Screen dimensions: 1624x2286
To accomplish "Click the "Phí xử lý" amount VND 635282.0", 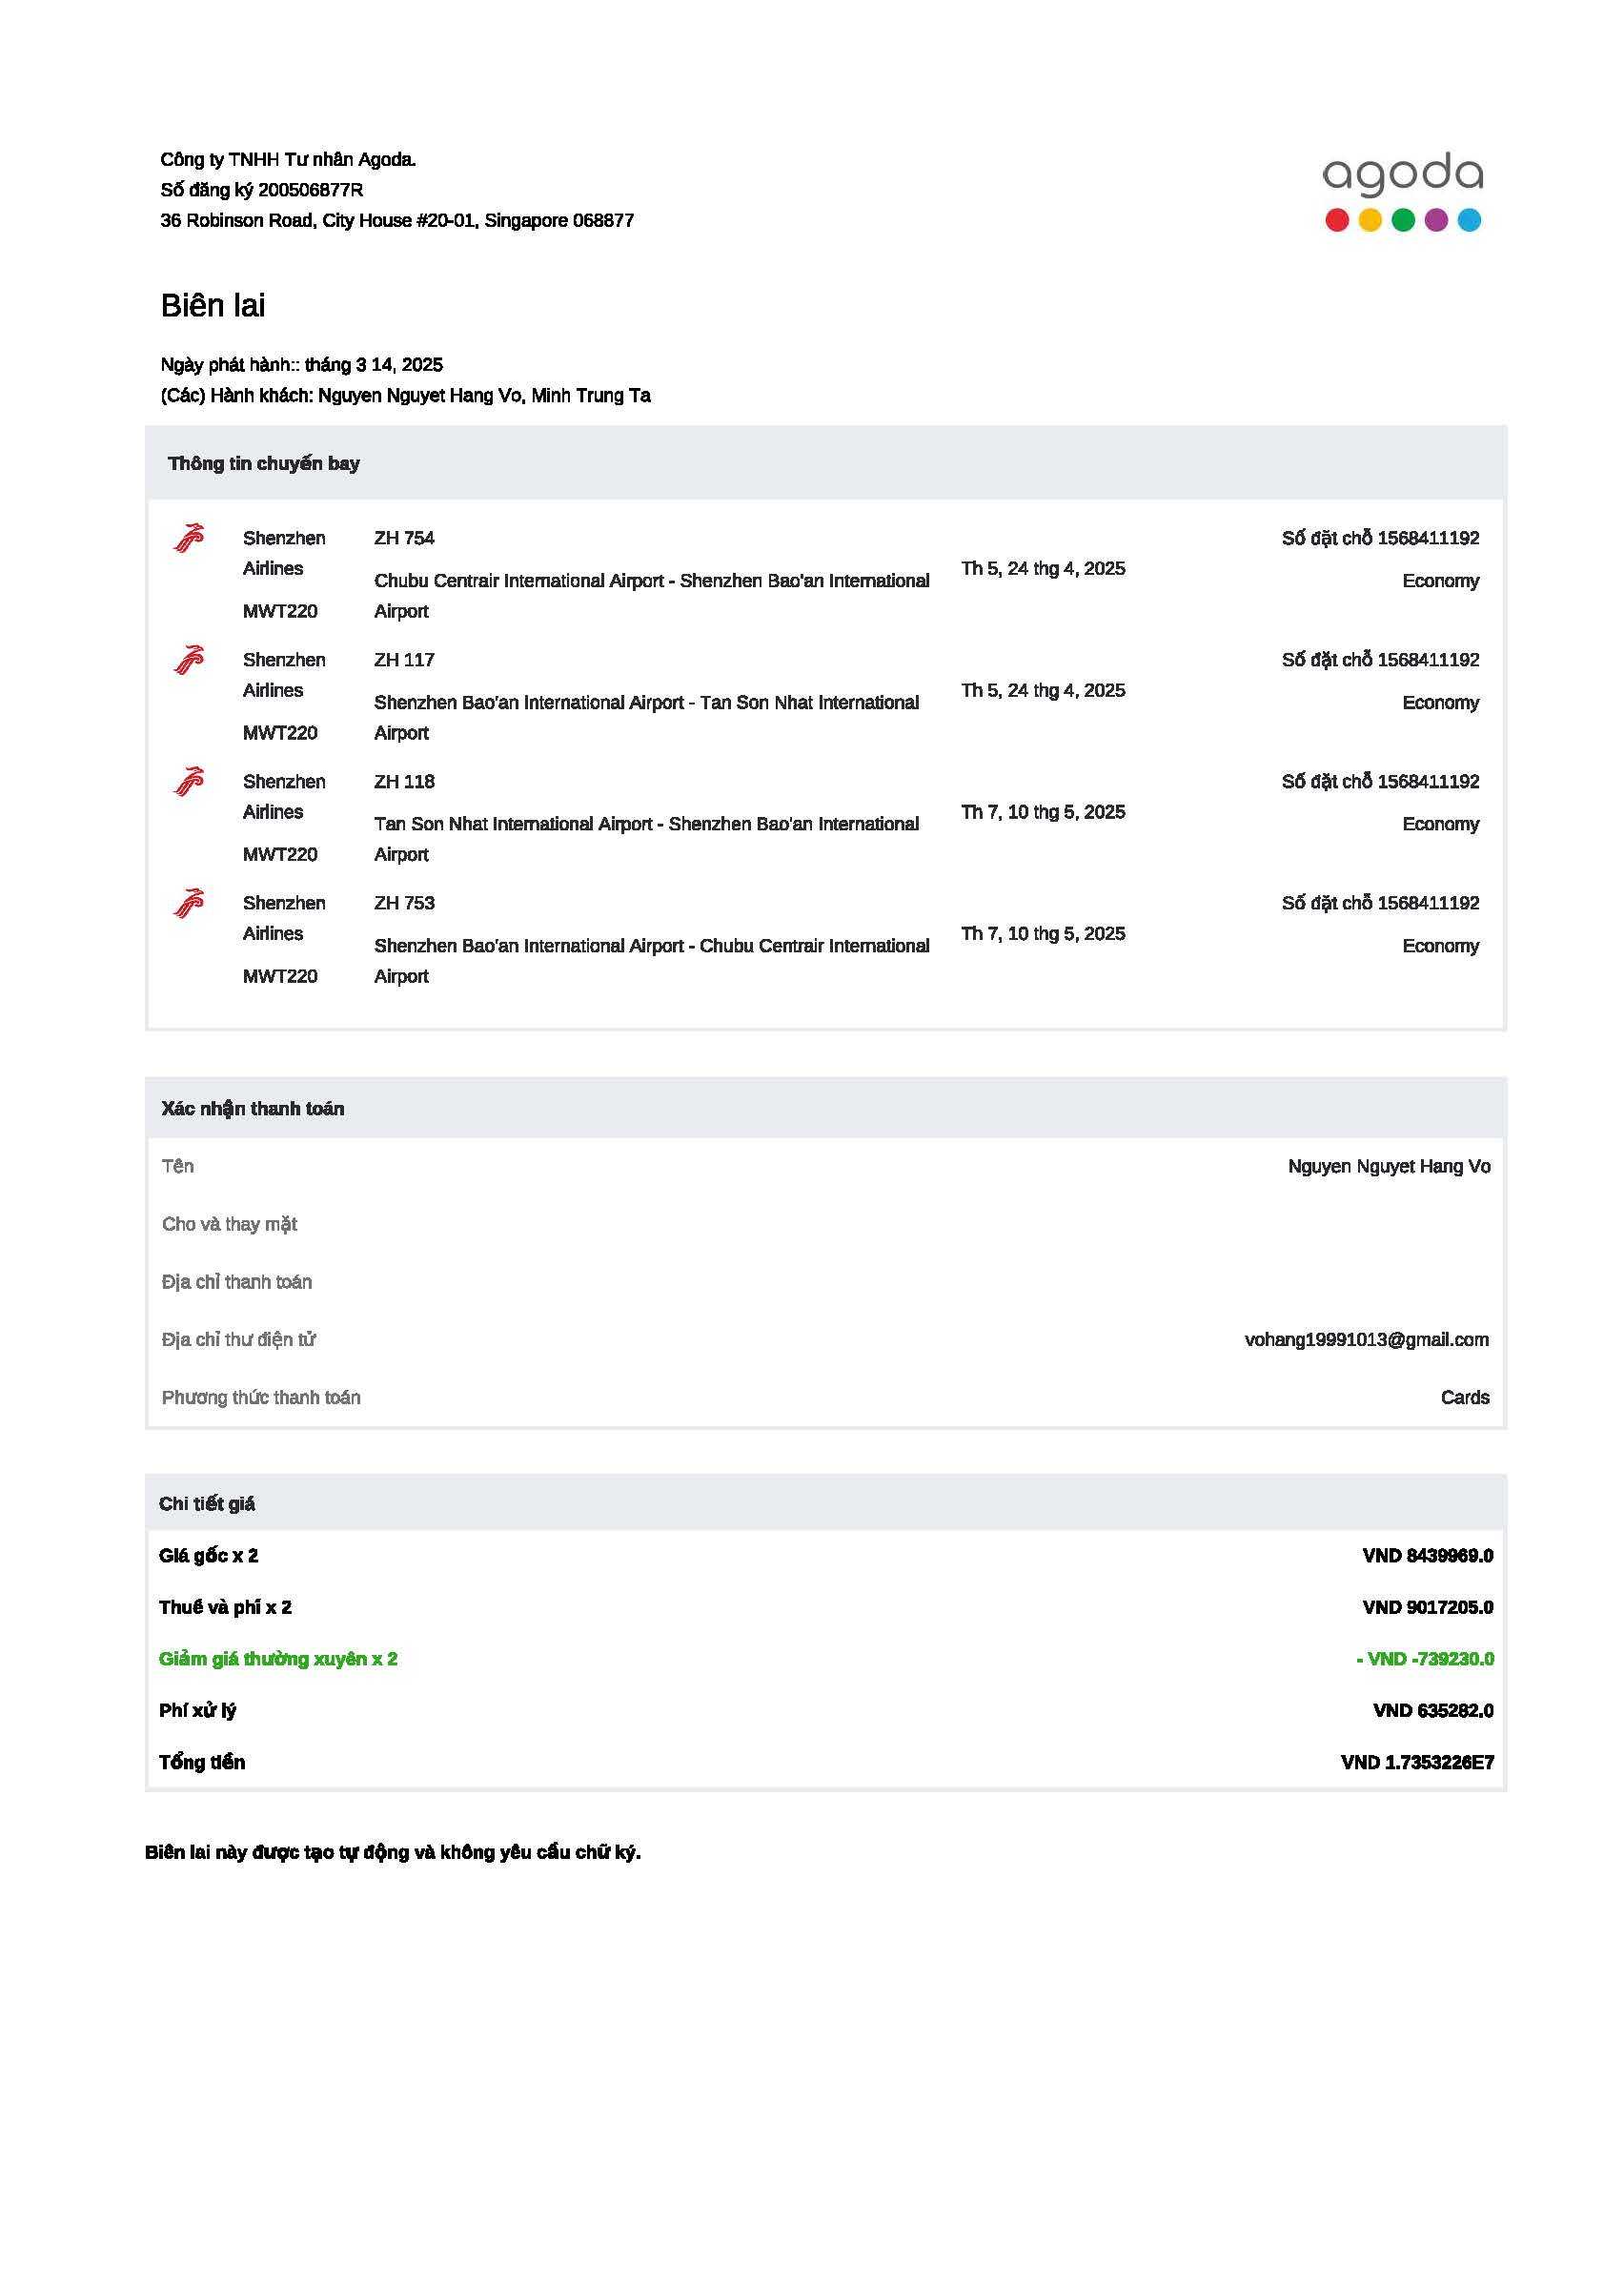I will coord(1432,1710).
